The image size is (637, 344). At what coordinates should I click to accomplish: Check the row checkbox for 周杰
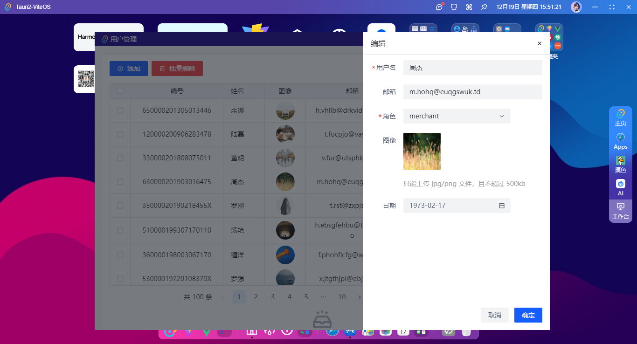(120, 181)
